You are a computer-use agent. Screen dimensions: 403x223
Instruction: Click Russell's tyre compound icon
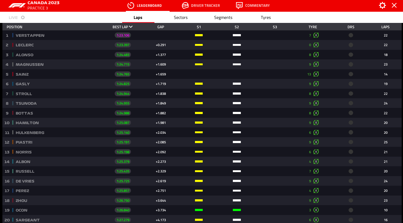[x=316, y=171]
